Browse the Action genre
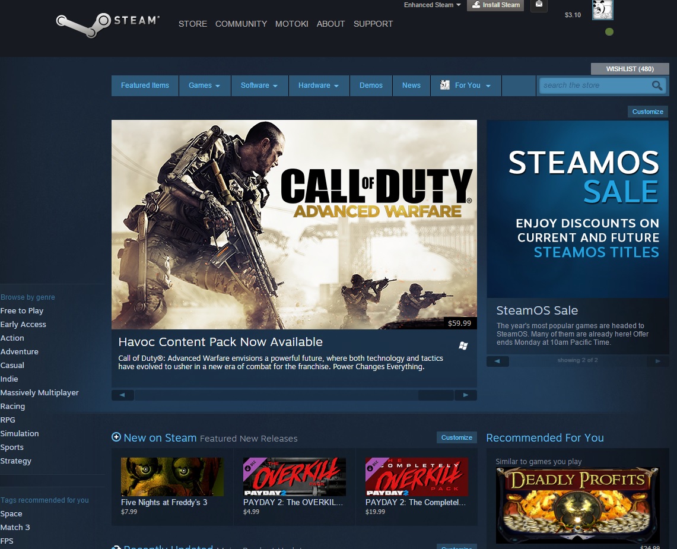The width and height of the screenshot is (677, 549). 12,338
